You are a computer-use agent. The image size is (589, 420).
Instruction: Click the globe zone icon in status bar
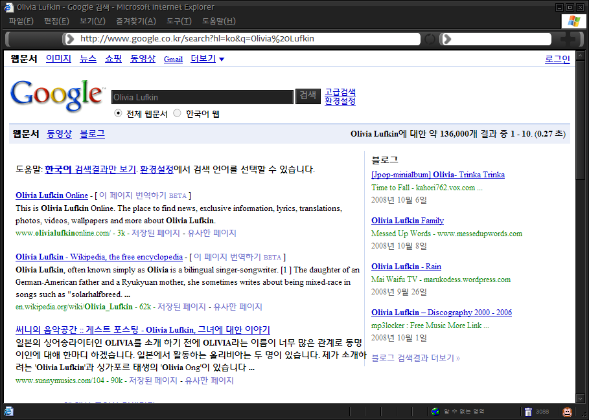435,412
